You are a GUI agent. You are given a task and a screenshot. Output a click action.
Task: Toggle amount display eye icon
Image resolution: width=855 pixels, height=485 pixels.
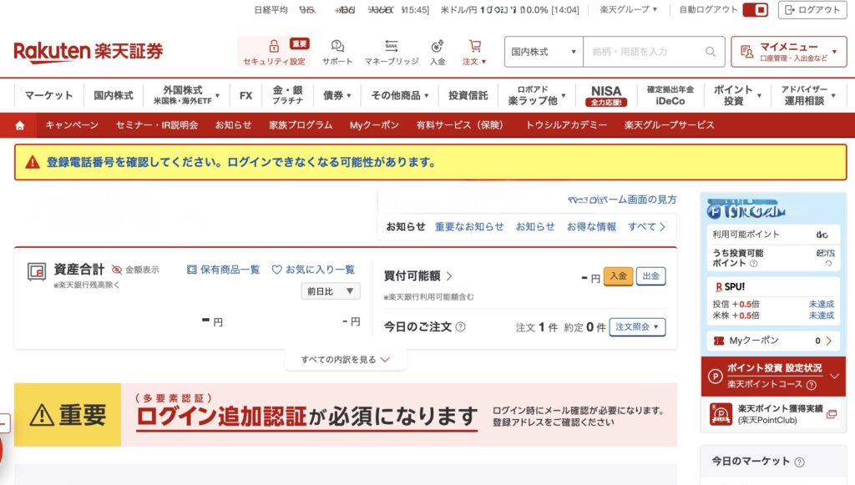[x=117, y=270]
